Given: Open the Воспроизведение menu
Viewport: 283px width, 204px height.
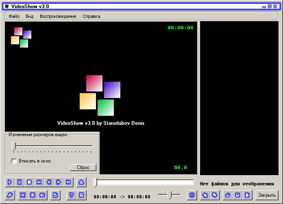Looking at the screenshot, I should (x=57, y=16).
